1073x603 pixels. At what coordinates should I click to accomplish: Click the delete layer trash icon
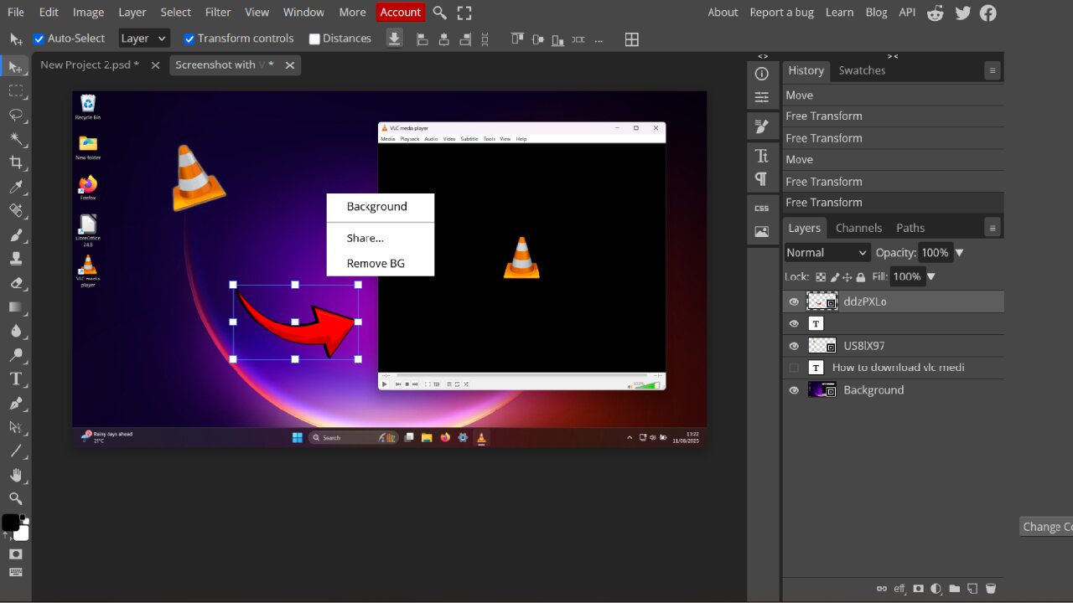coord(990,589)
